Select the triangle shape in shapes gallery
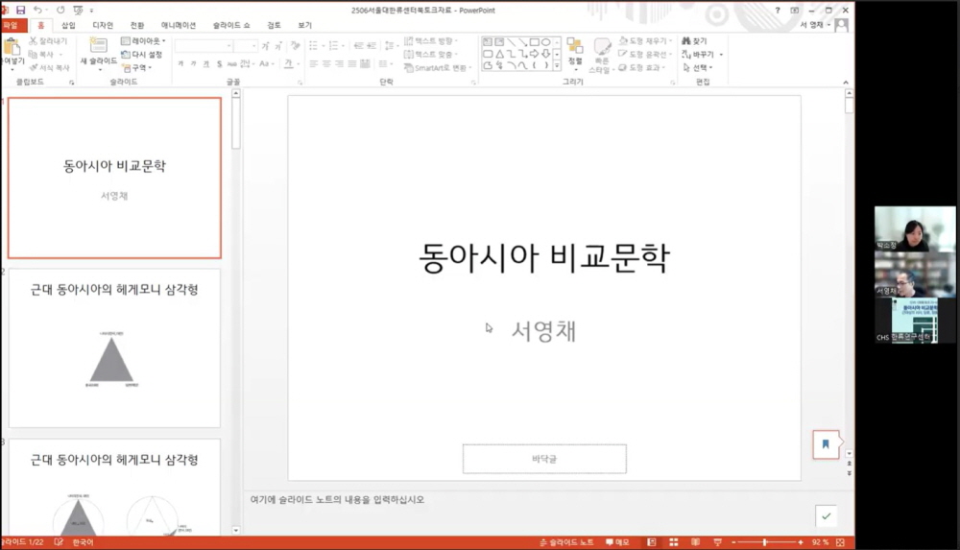960x550 pixels. click(x=499, y=54)
